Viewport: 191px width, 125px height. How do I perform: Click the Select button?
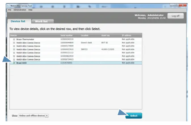click(134, 116)
